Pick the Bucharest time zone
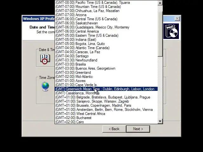203x152 pixels. click(106, 118)
